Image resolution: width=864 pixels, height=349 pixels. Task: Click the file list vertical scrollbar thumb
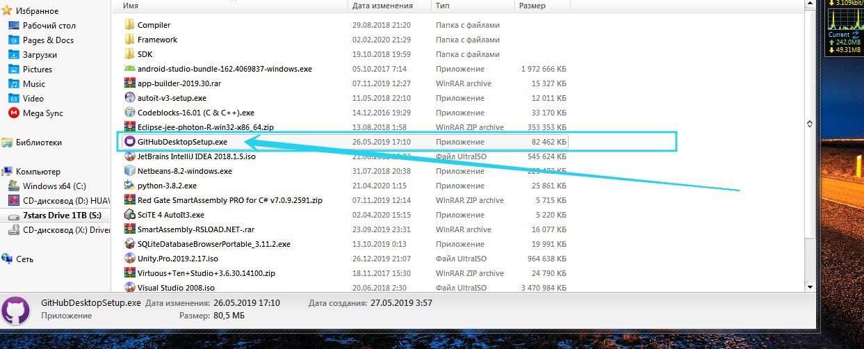tap(809, 123)
